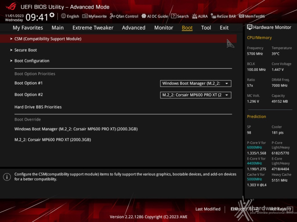Open the Extreme Tweaker tab
The height and width of the screenshot is (222, 297).
click(x=93, y=28)
